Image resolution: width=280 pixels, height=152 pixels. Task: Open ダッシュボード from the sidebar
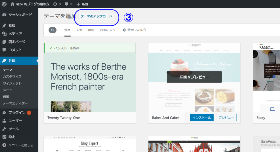20,15
